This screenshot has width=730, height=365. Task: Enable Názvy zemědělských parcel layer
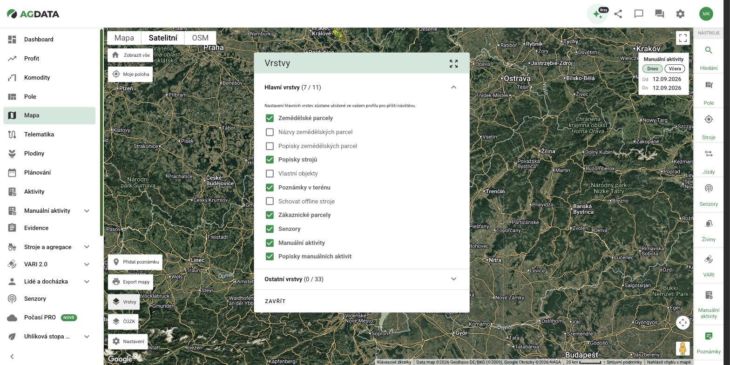[270, 132]
